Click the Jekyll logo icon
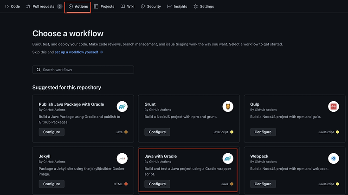The height and width of the screenshot is (195, 348). point(122,159)
